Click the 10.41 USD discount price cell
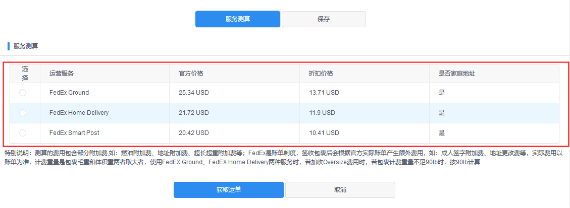Viewport: 570px width, 208px height. pyautogui.click(x=324, y=133)
